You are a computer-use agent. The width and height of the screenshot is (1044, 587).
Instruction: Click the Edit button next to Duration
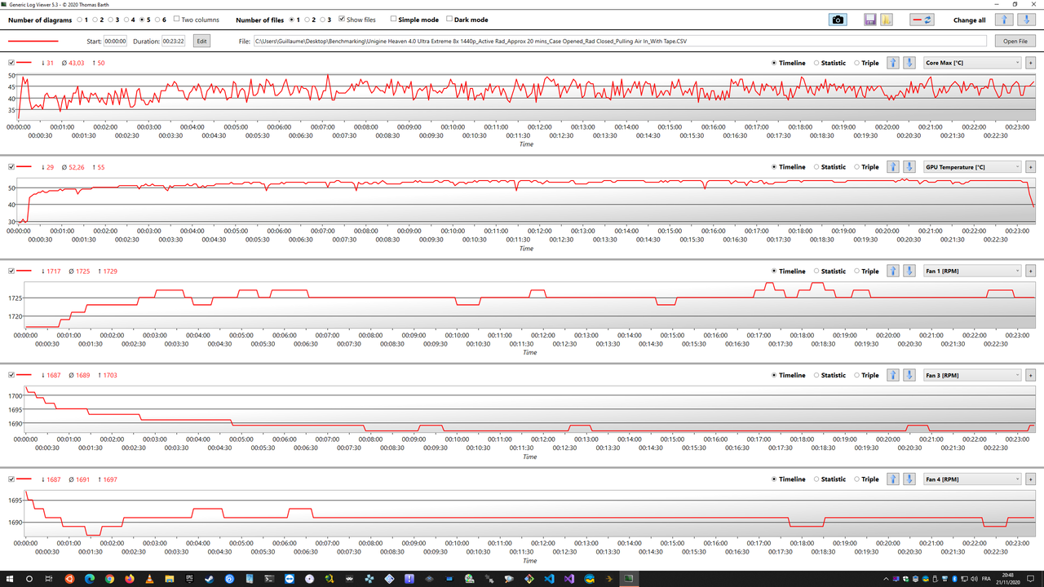pyautogui.click(x=201, y=40)
